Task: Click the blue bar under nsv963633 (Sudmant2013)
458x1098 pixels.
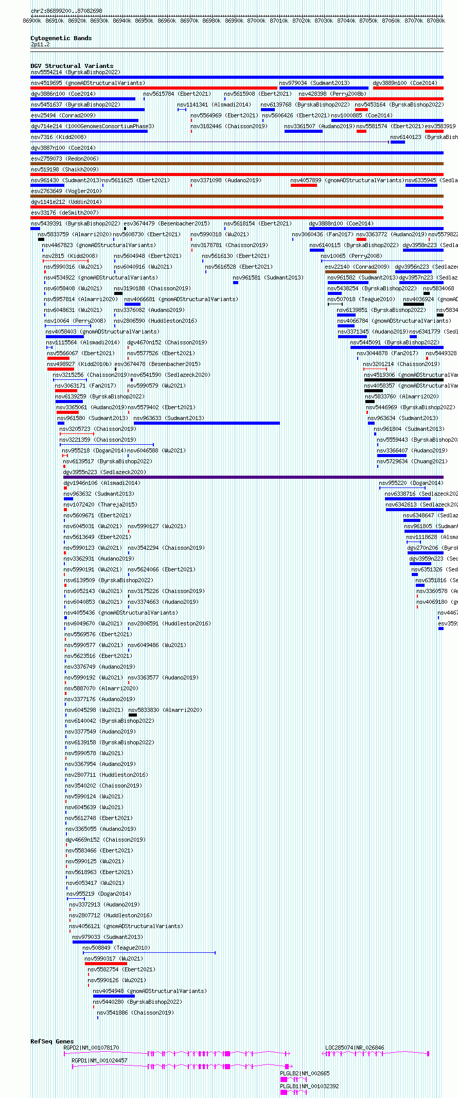Action: pyautogui.click(x=207, y=423)
